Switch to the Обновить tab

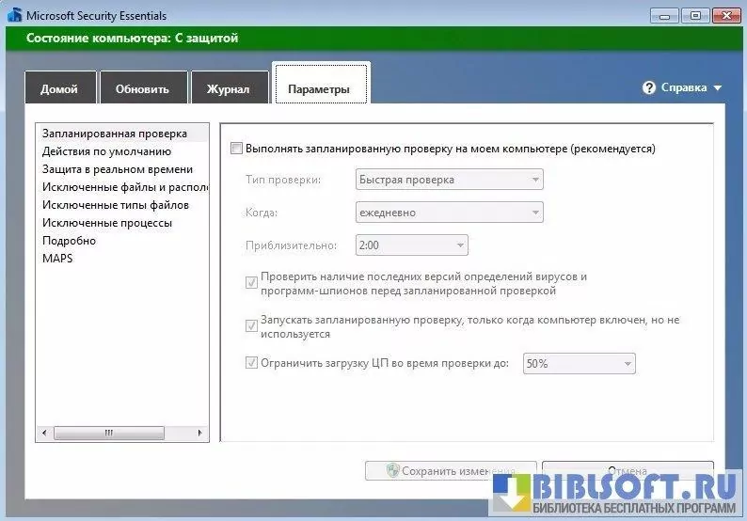click(142, 89)
